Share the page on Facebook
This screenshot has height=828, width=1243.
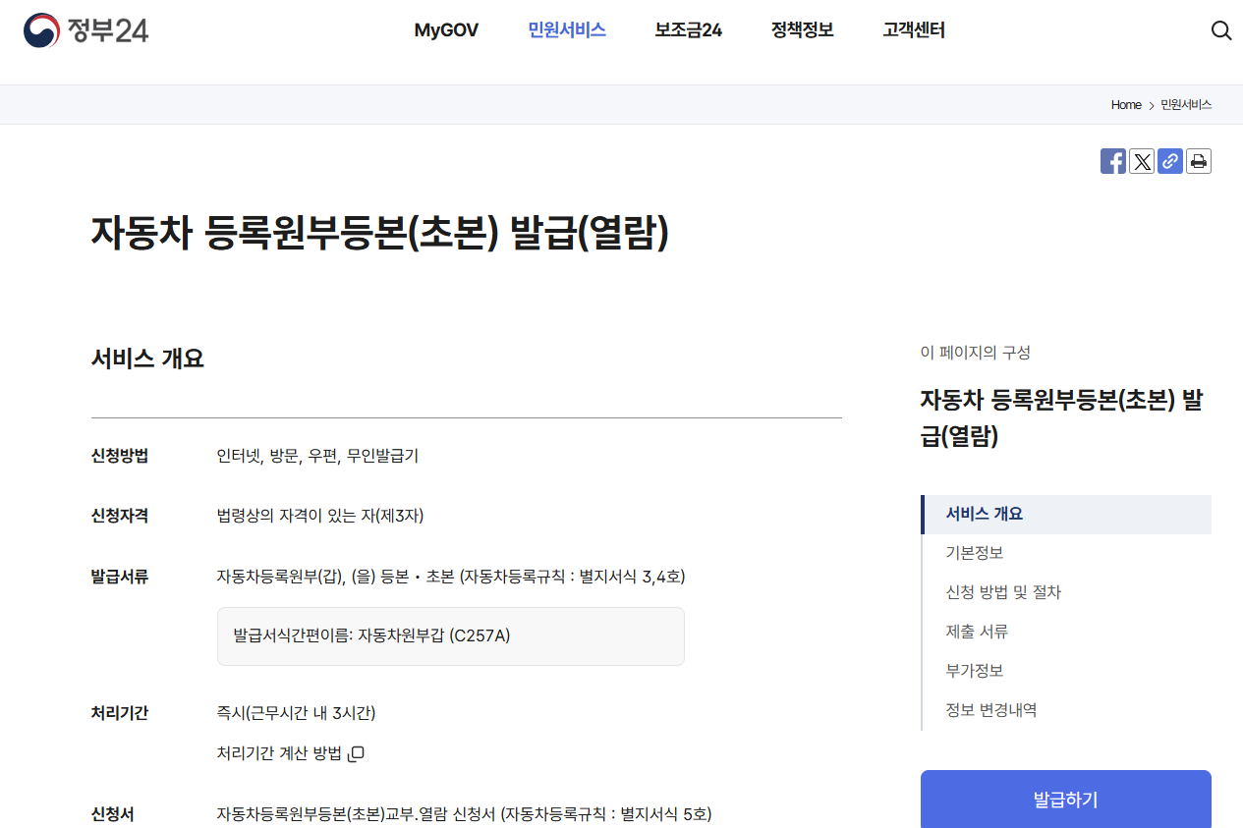(1112, 161)
